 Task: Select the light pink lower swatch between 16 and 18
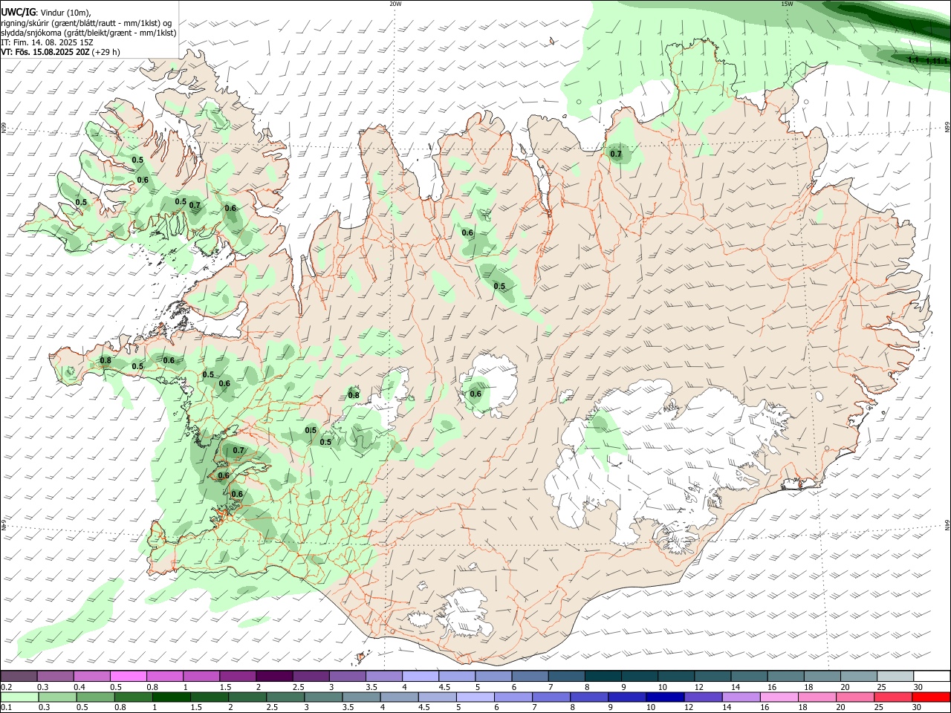click(779, 697)
